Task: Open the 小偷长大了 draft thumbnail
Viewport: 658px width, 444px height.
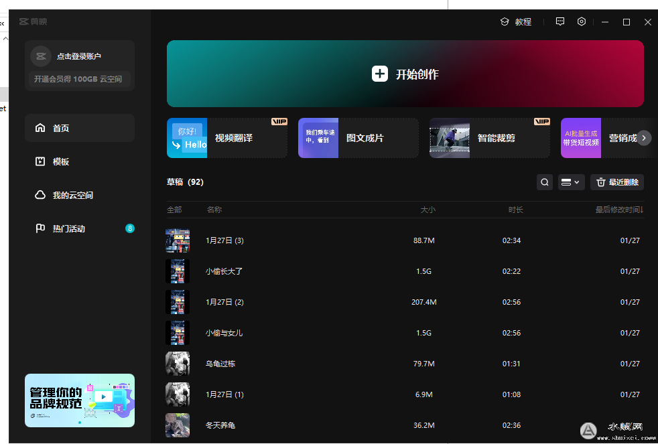Action: click(x=177, y=271)
